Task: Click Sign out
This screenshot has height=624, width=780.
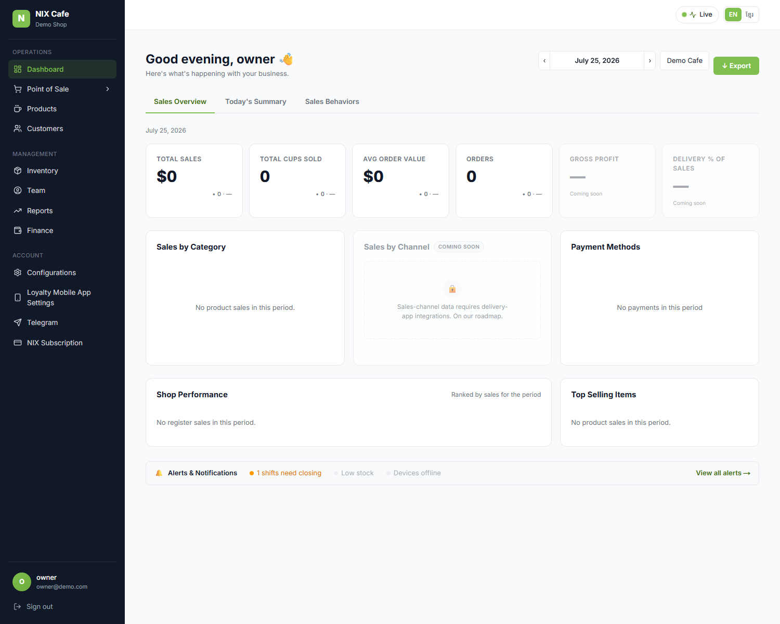Action: coord(33,606)
